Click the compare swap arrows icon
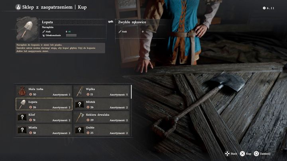The height and width of the screenshot is (161, 287). point(110,22)
